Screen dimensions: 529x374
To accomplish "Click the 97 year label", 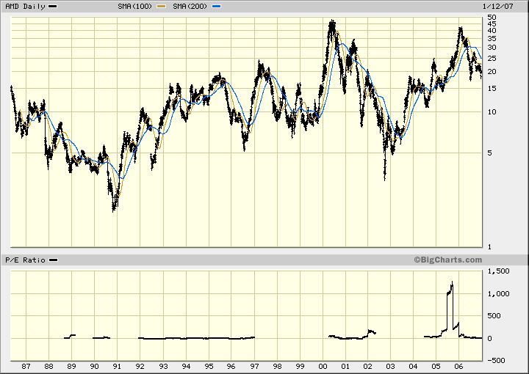I will pyautogui.click(x=254, y=366).
